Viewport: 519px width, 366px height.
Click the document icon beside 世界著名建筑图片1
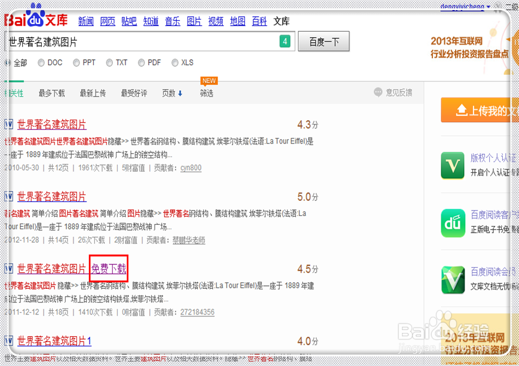click(9, 340)
